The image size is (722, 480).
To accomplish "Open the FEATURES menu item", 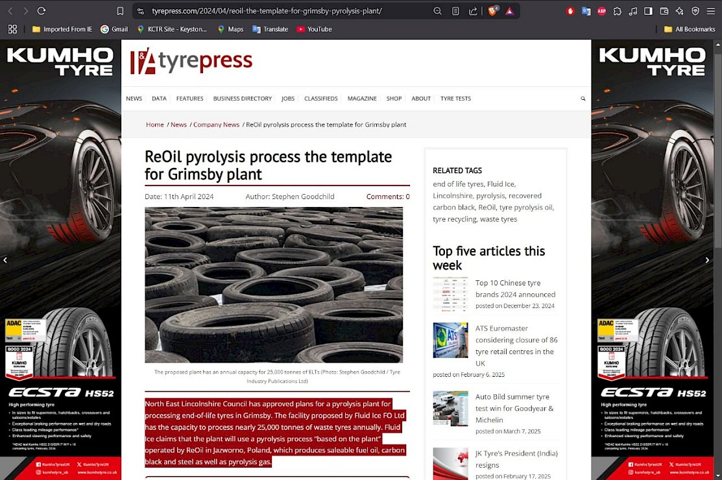I will coord(189,99).
